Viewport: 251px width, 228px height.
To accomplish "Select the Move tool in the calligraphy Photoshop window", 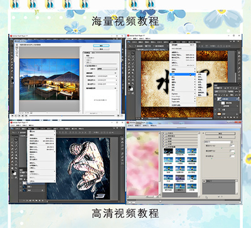I will (133, 53).
